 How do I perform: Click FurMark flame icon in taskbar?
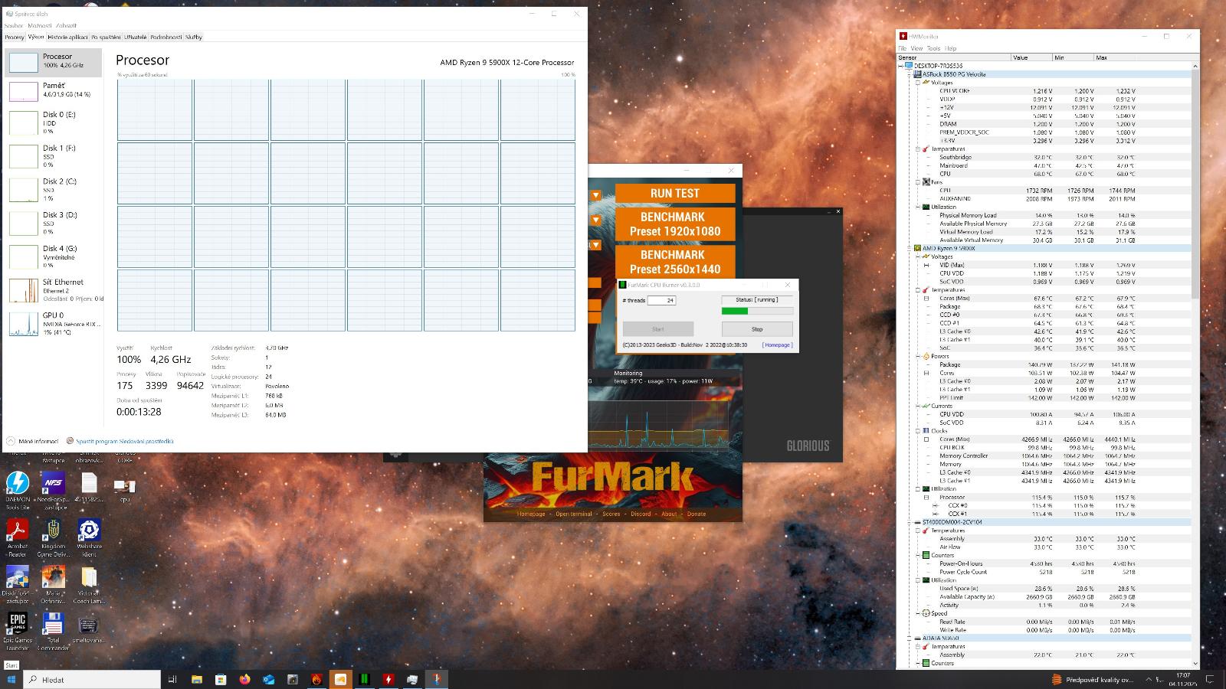click(x=316, y=679)
